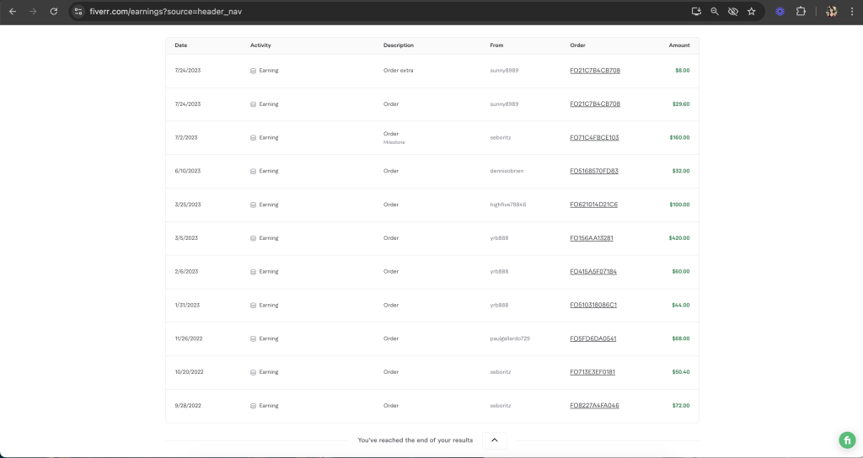This screenshot has height=458, width=863.
Task: Click the scroll-to-top chevron button
Action: coord(494,439)
